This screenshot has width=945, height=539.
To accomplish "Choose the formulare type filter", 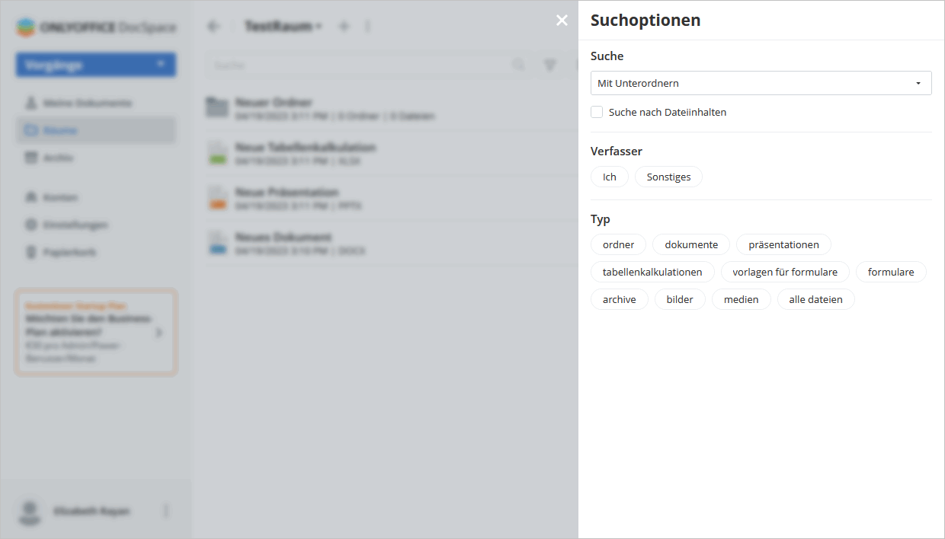I will click(x=891, y=272).
